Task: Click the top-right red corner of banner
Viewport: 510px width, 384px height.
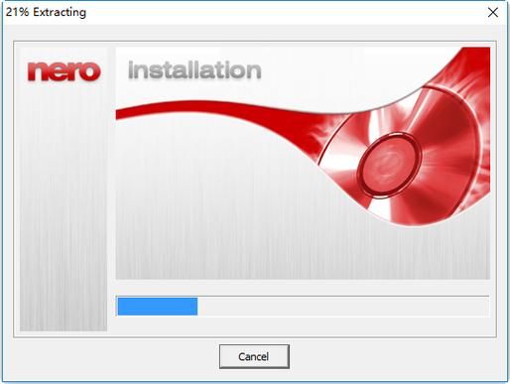Action: pos(479,58)
